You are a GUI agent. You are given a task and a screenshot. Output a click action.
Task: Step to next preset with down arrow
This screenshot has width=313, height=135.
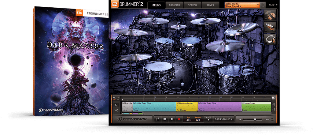pos(263,6)
